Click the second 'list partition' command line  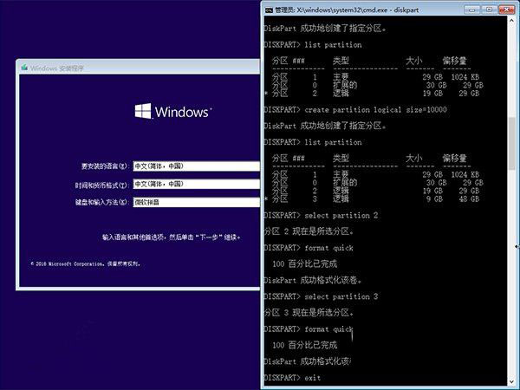[313, 142]
